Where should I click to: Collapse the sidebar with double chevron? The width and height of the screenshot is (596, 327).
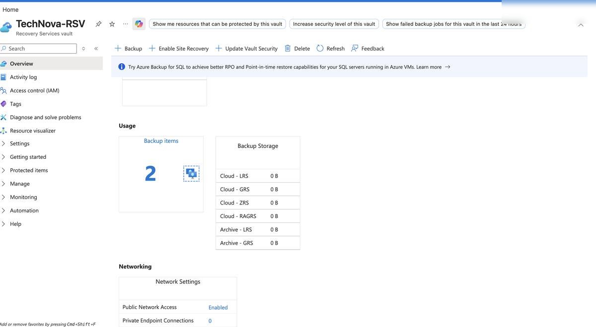pos(96,49)
